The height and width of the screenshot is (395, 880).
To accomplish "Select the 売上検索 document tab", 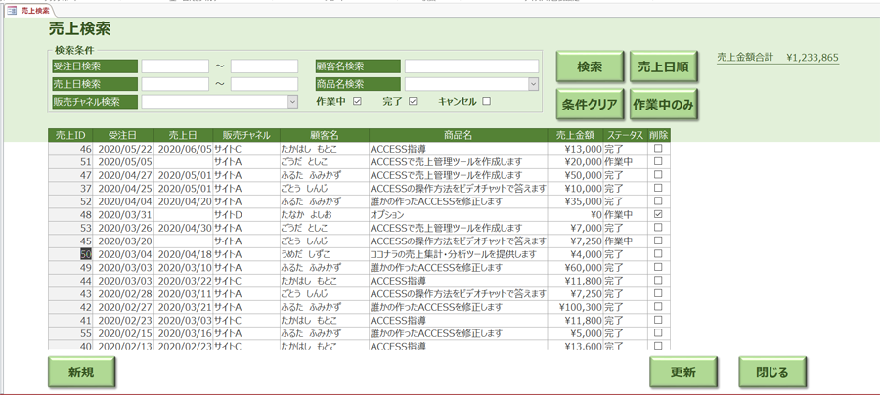I will coord(34,9).
